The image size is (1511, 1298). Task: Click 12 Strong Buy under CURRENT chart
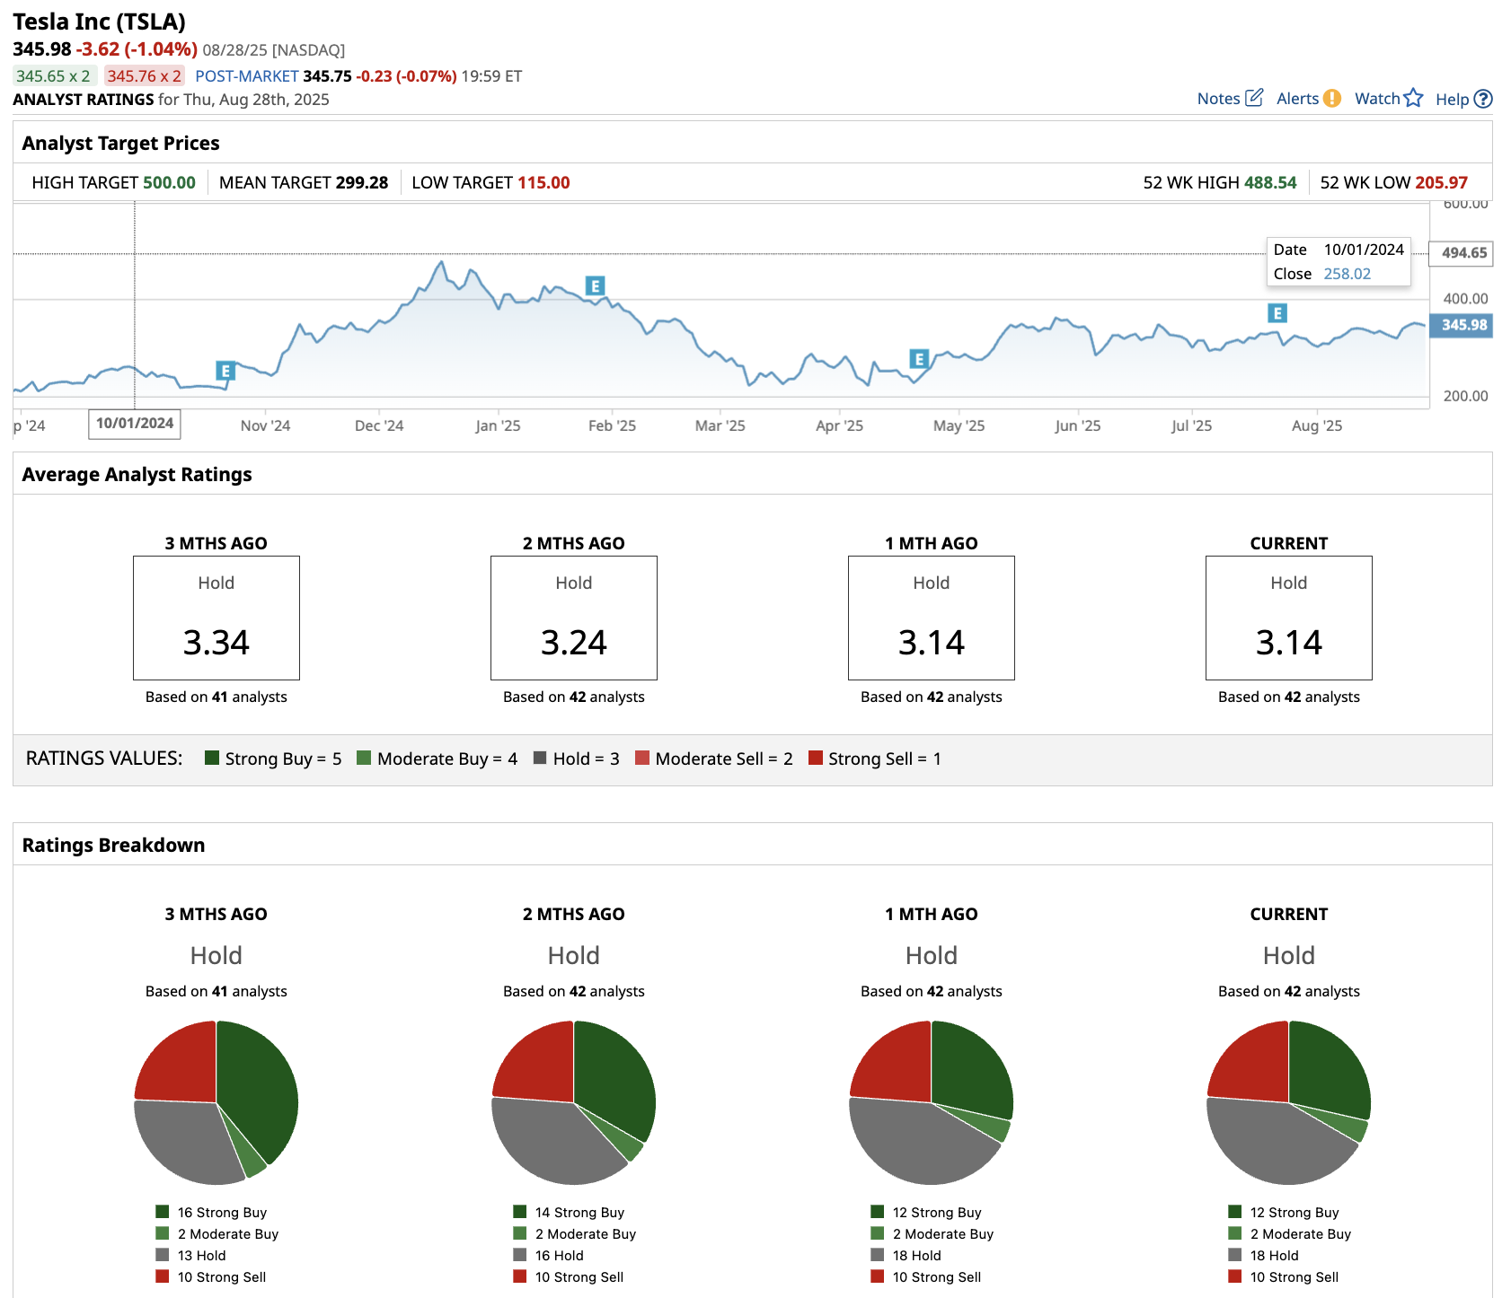pos(1285,1212)
